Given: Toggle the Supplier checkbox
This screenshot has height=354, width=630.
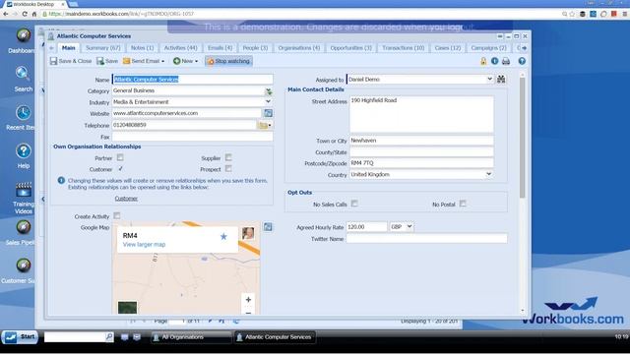Looking at the screenshot, I should pos(228,157).
